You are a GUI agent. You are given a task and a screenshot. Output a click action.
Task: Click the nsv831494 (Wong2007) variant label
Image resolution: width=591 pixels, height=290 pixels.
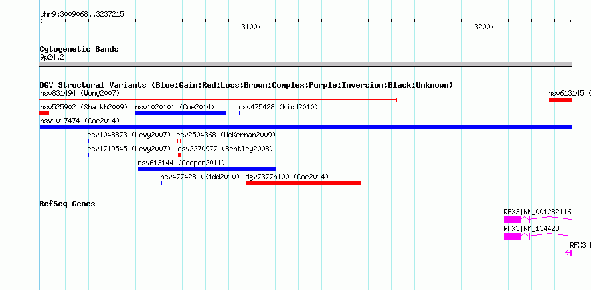80,93
